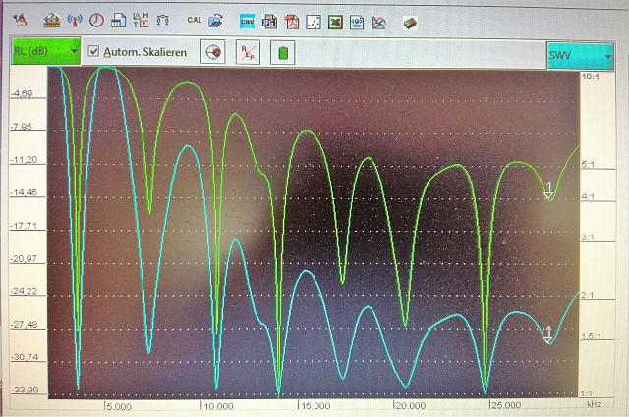
Task: Export the graph as PDF
Action: [x=291, y=20]
